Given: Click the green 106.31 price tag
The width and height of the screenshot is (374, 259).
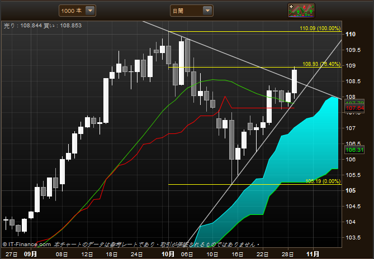Looking at the screenshot, I should (354, 150).
